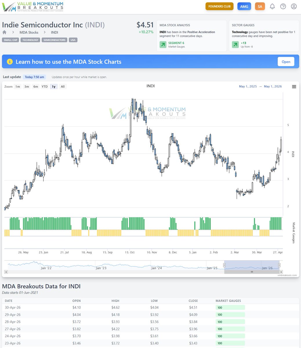Click the Today 7:50 am update badge
Viewport: 301px width, 348px height.
[x=35, y=77]
